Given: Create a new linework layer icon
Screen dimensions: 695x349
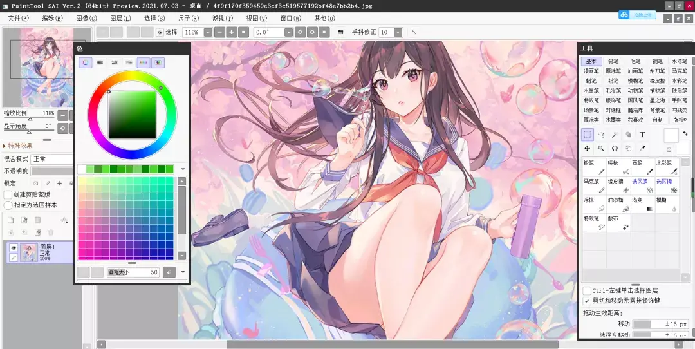Looking at the screenshot, I should pyautogui.click(x=24, y=220).
